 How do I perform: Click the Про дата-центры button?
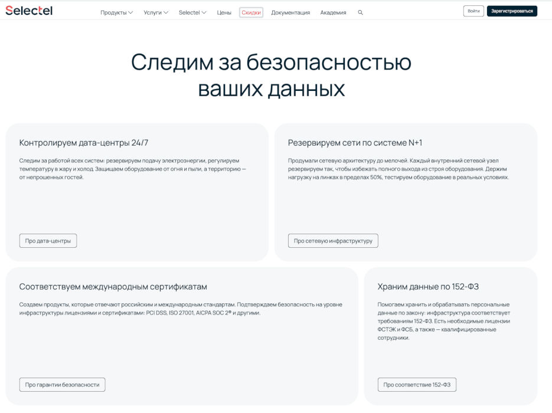[48, 241]
